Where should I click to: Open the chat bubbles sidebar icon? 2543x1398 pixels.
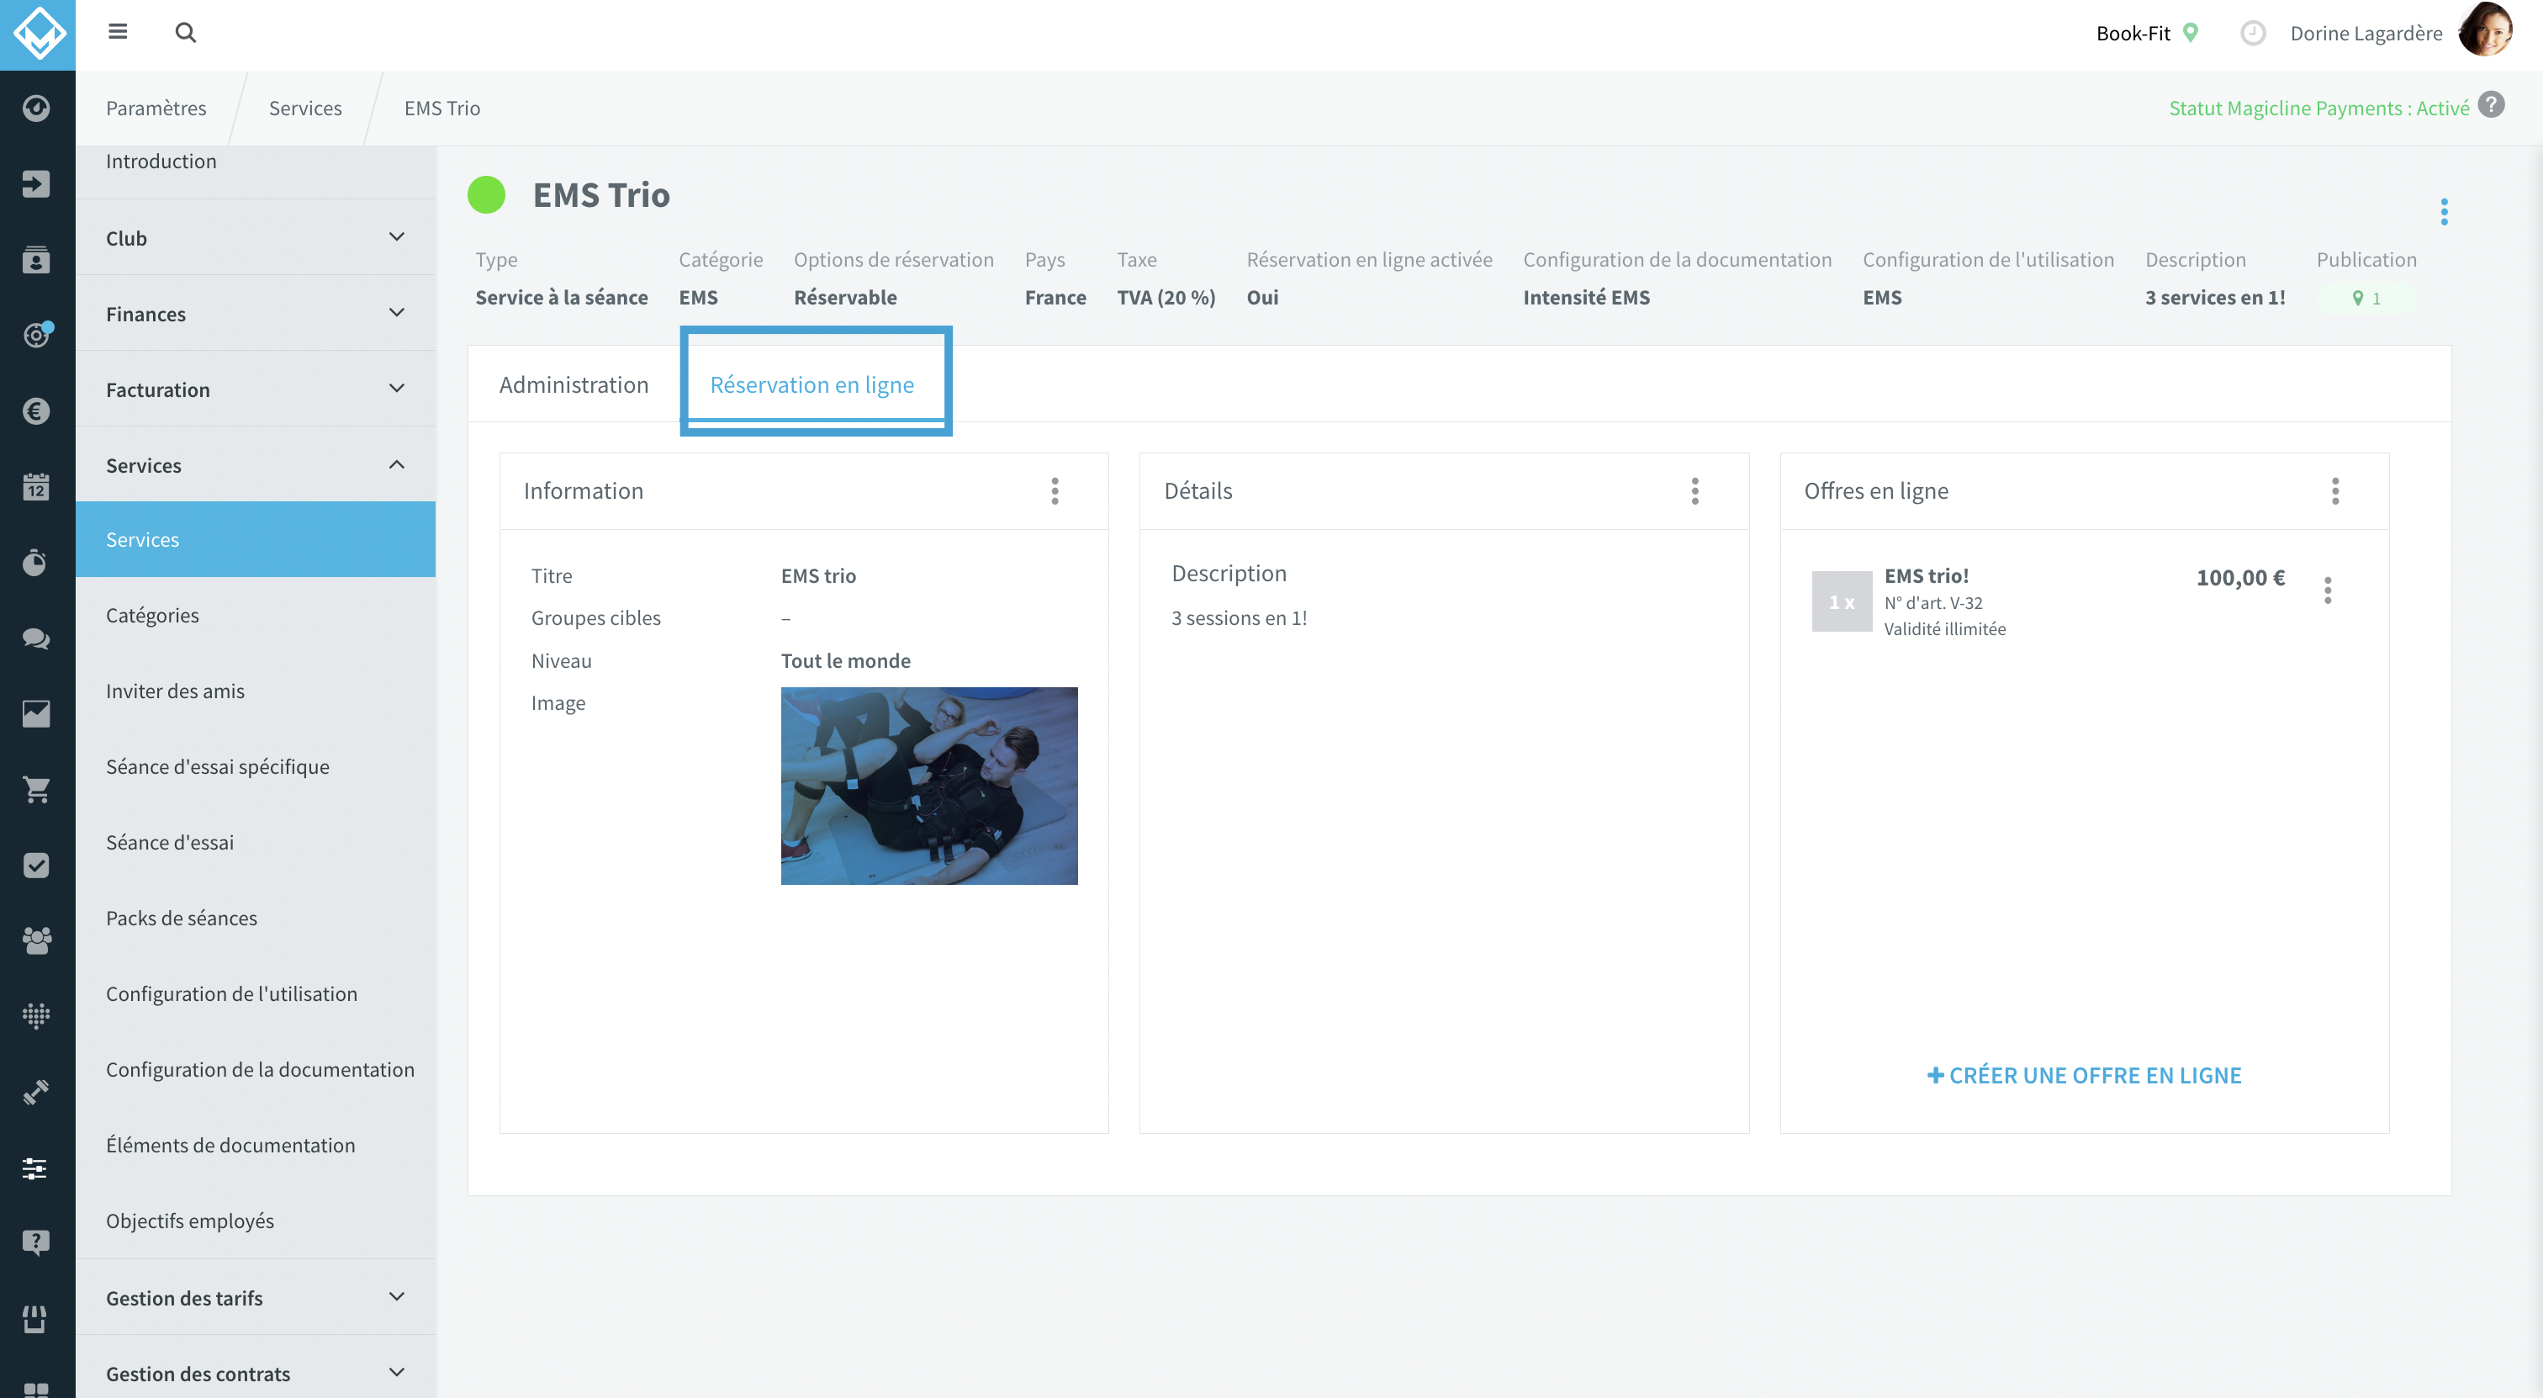pyautogui.click(x=36, y=638)
